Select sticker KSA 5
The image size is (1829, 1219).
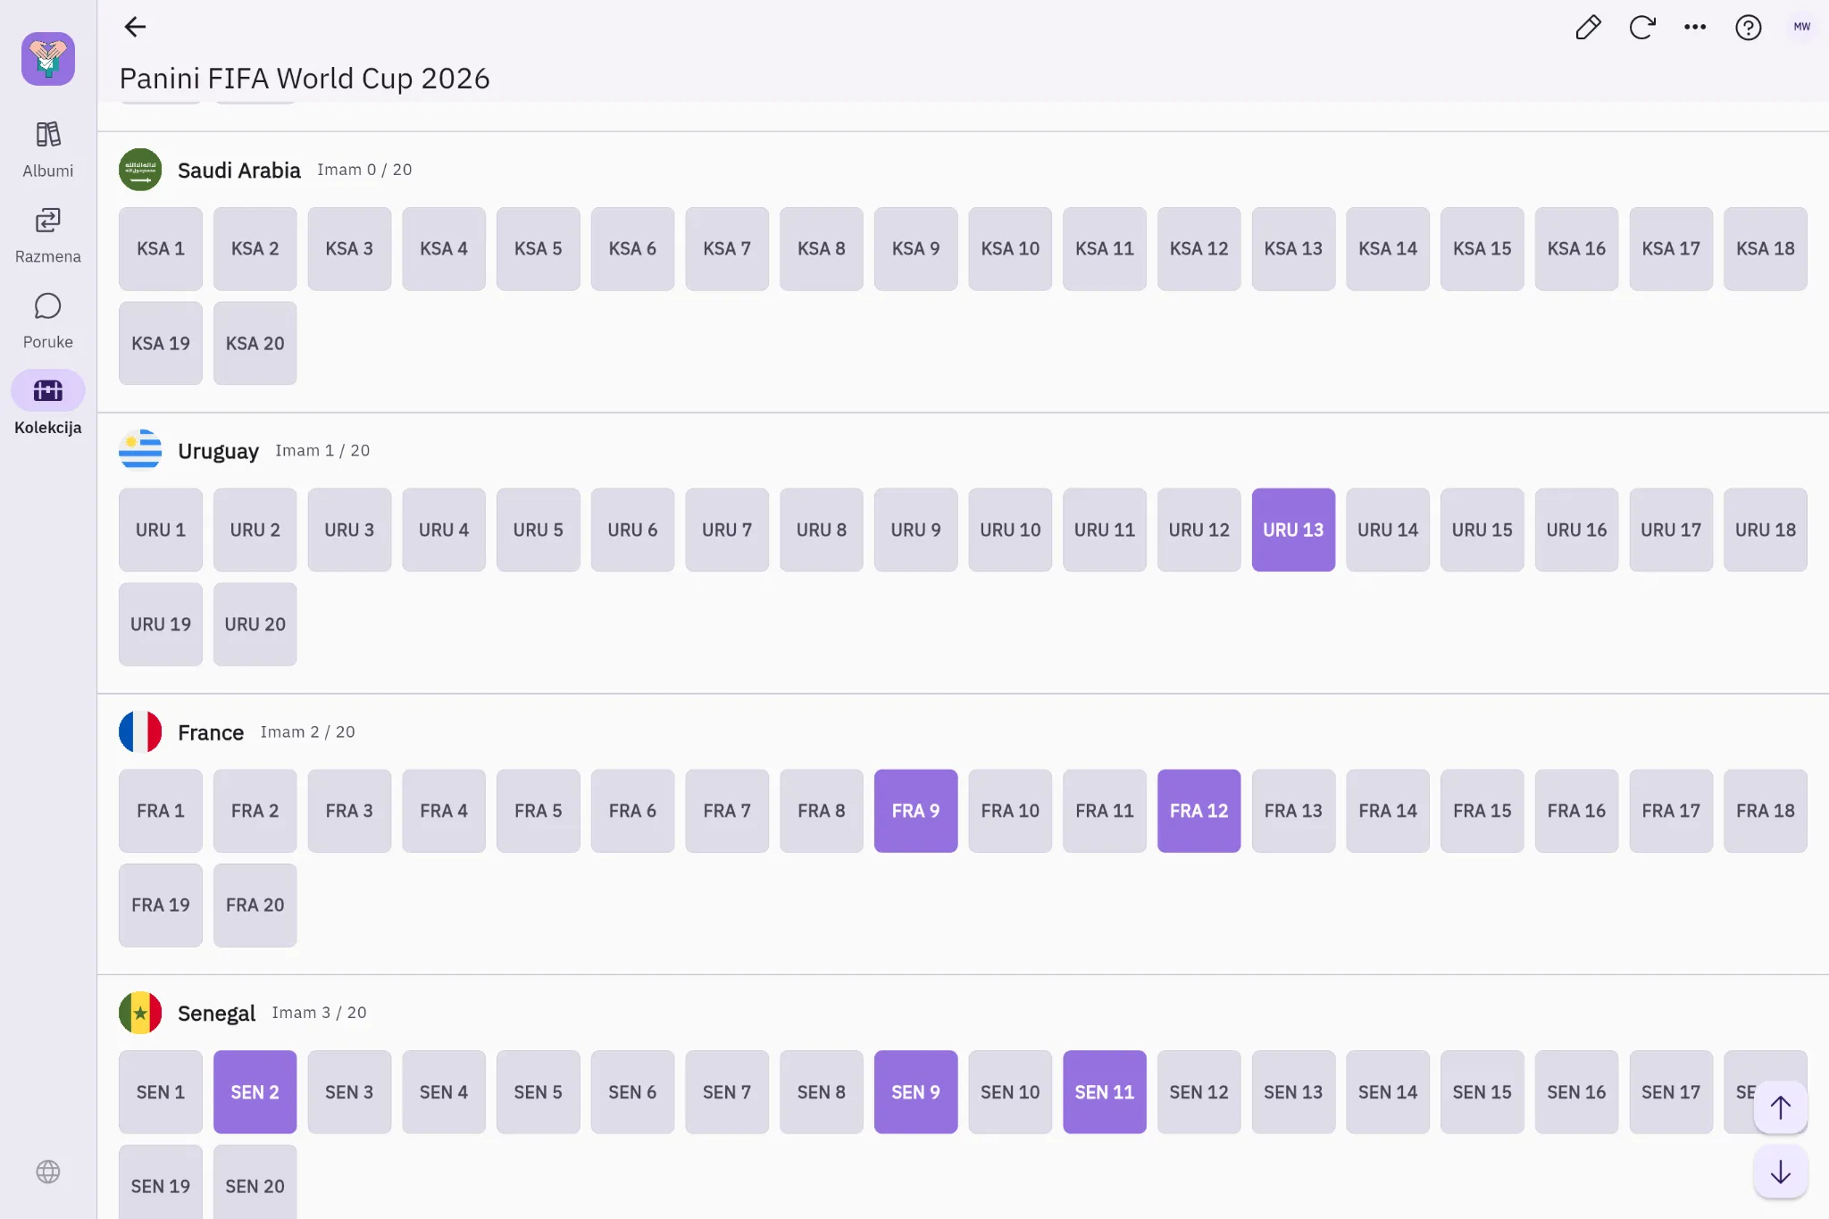(x=538, y=249)
